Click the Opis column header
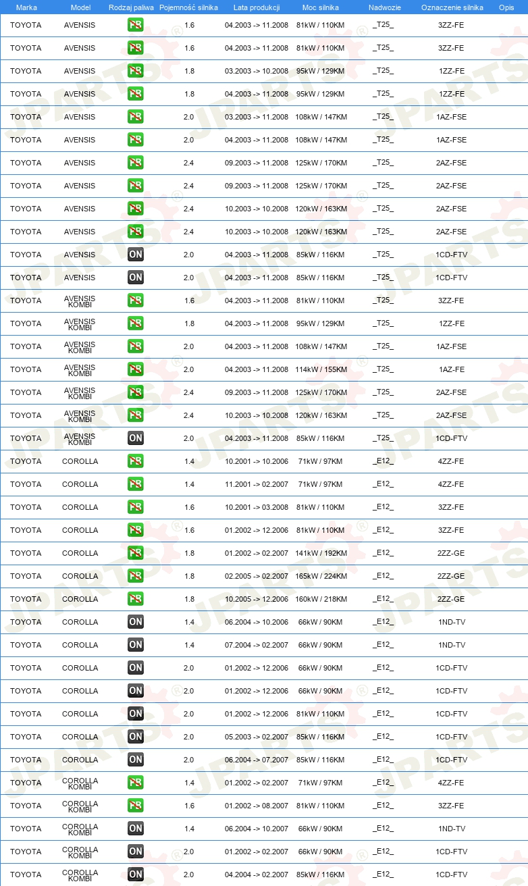This screenshot has height=886, width=528. (506, 7)
